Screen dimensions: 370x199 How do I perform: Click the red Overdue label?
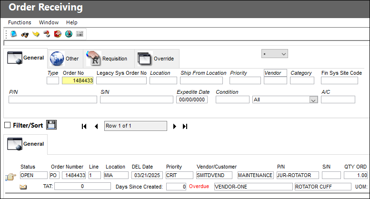(199, 187)
